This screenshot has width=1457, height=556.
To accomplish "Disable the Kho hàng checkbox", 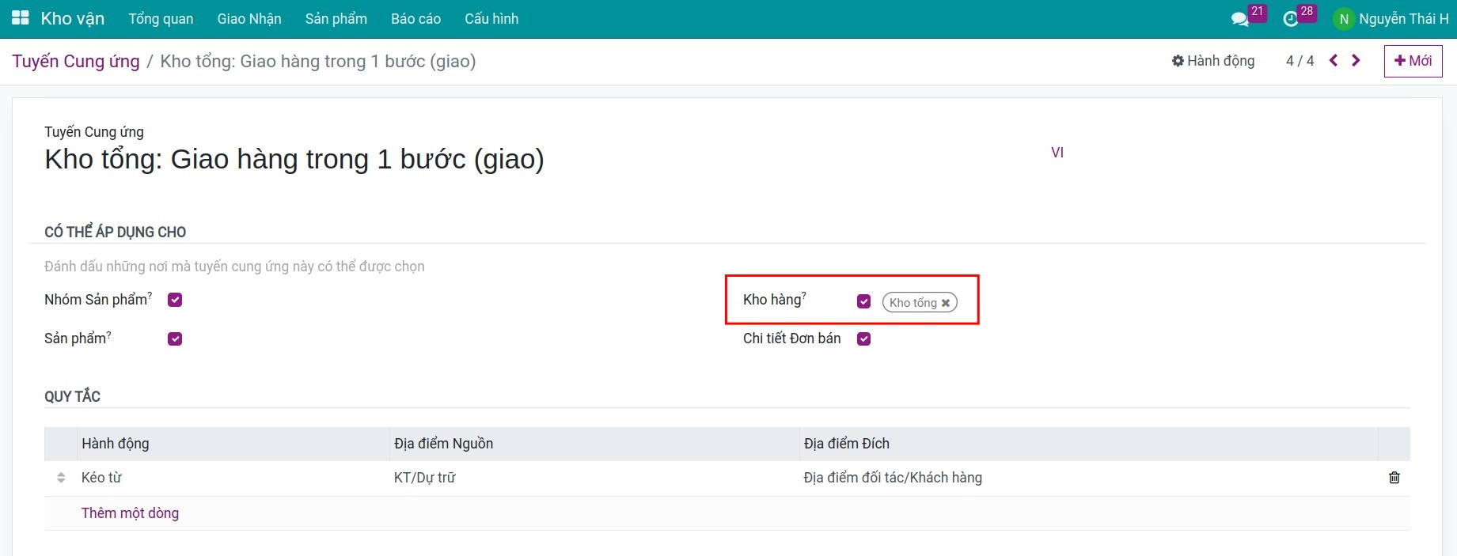I will coord(863,301).
